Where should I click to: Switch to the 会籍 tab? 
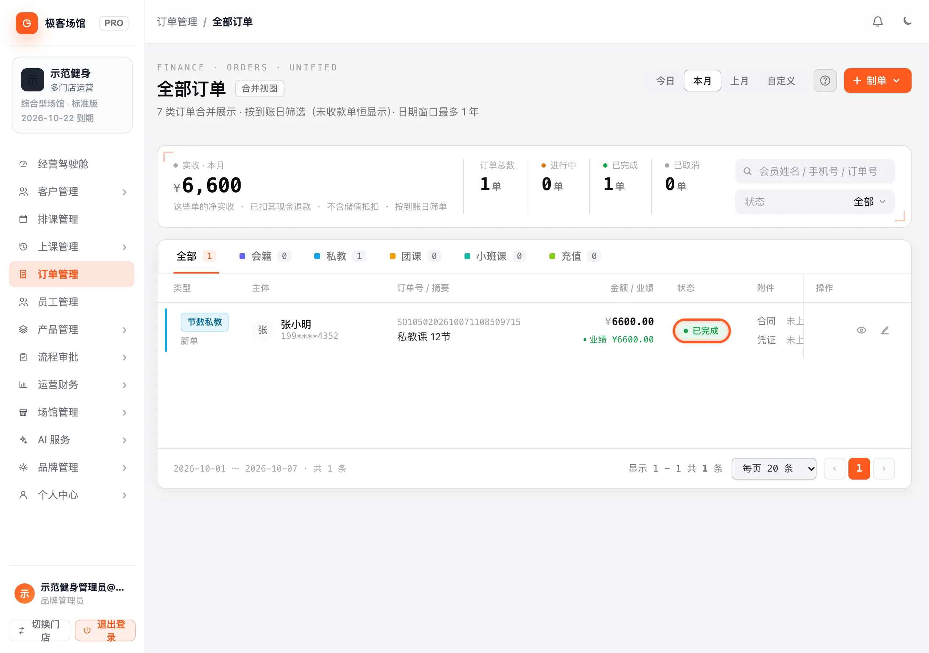pyautogui.click(x=265, y=256)
